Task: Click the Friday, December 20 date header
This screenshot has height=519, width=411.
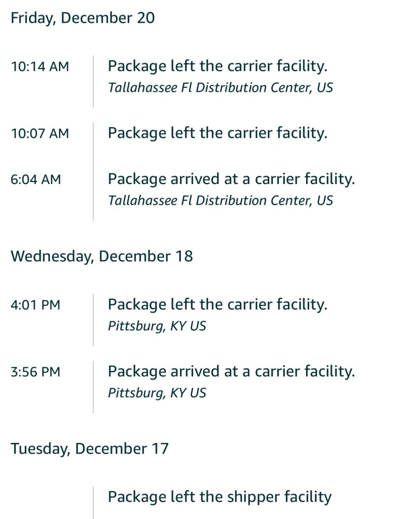Action: point(83,18)
